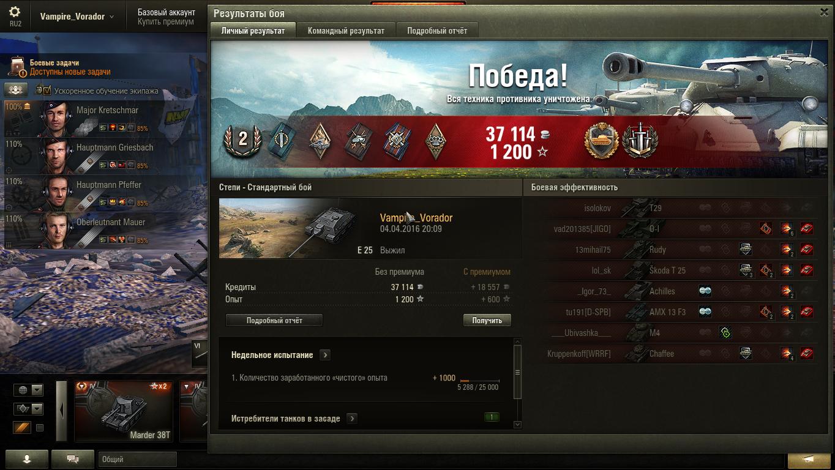Select the Marder 38T tank thumbnail
The height and width of the screenshot is (470, 835).
click(x=124, y=411)
